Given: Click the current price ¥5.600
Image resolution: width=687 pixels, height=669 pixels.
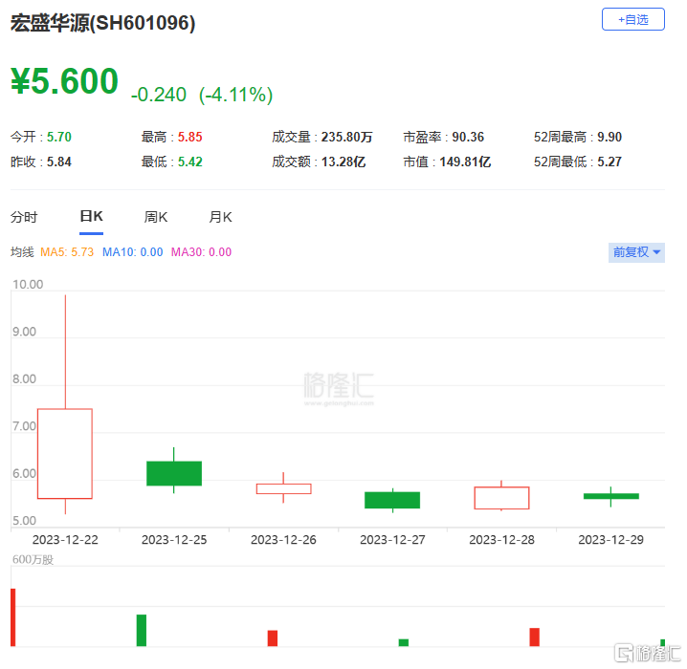Looking at the screenshot, I should (x=64, y=81).
